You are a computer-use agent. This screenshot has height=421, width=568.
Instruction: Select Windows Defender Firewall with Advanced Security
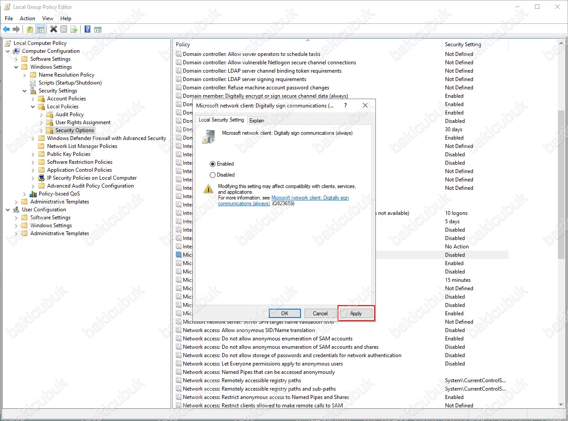click(107, 138)
